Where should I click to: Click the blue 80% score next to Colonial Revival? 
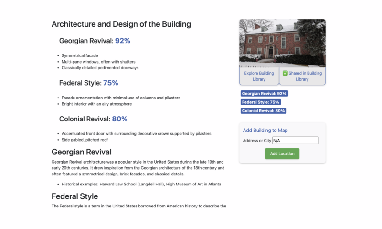120,119
